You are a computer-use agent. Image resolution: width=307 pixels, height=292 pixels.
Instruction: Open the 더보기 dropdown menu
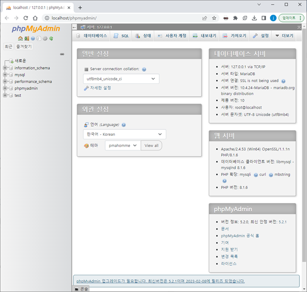(x=284, y=36)
